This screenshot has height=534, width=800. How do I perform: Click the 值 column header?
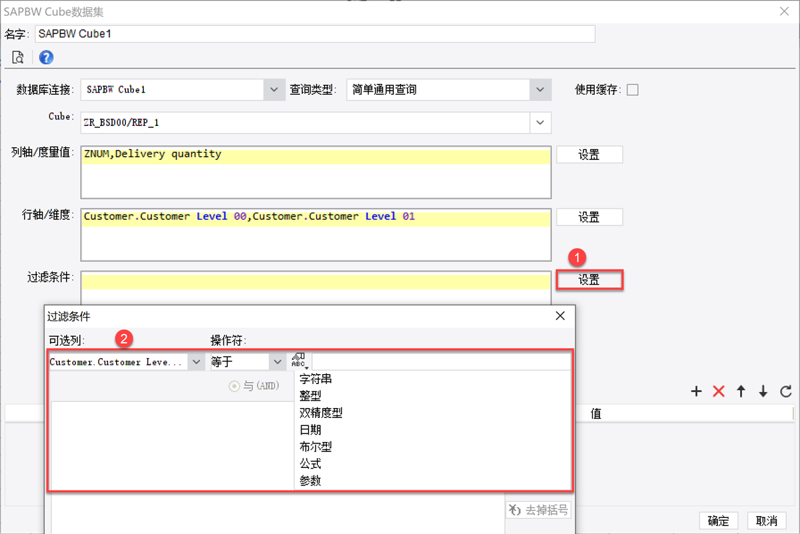596,413
